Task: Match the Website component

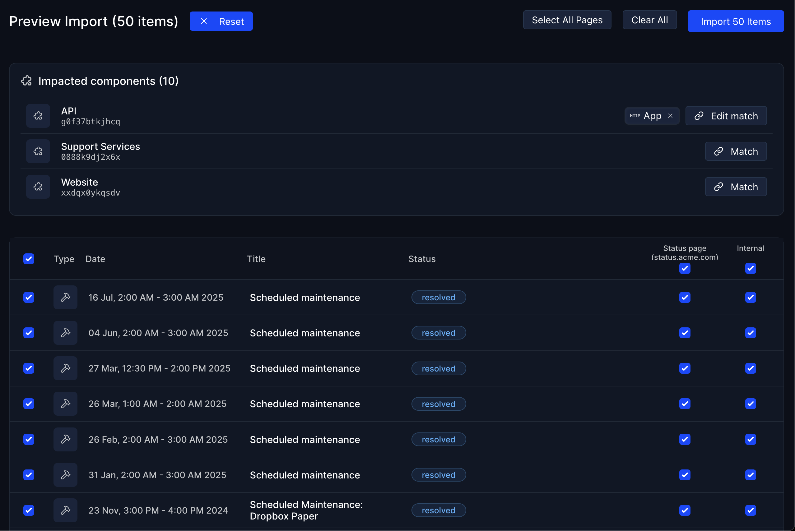Action: [x=735, y=187]
